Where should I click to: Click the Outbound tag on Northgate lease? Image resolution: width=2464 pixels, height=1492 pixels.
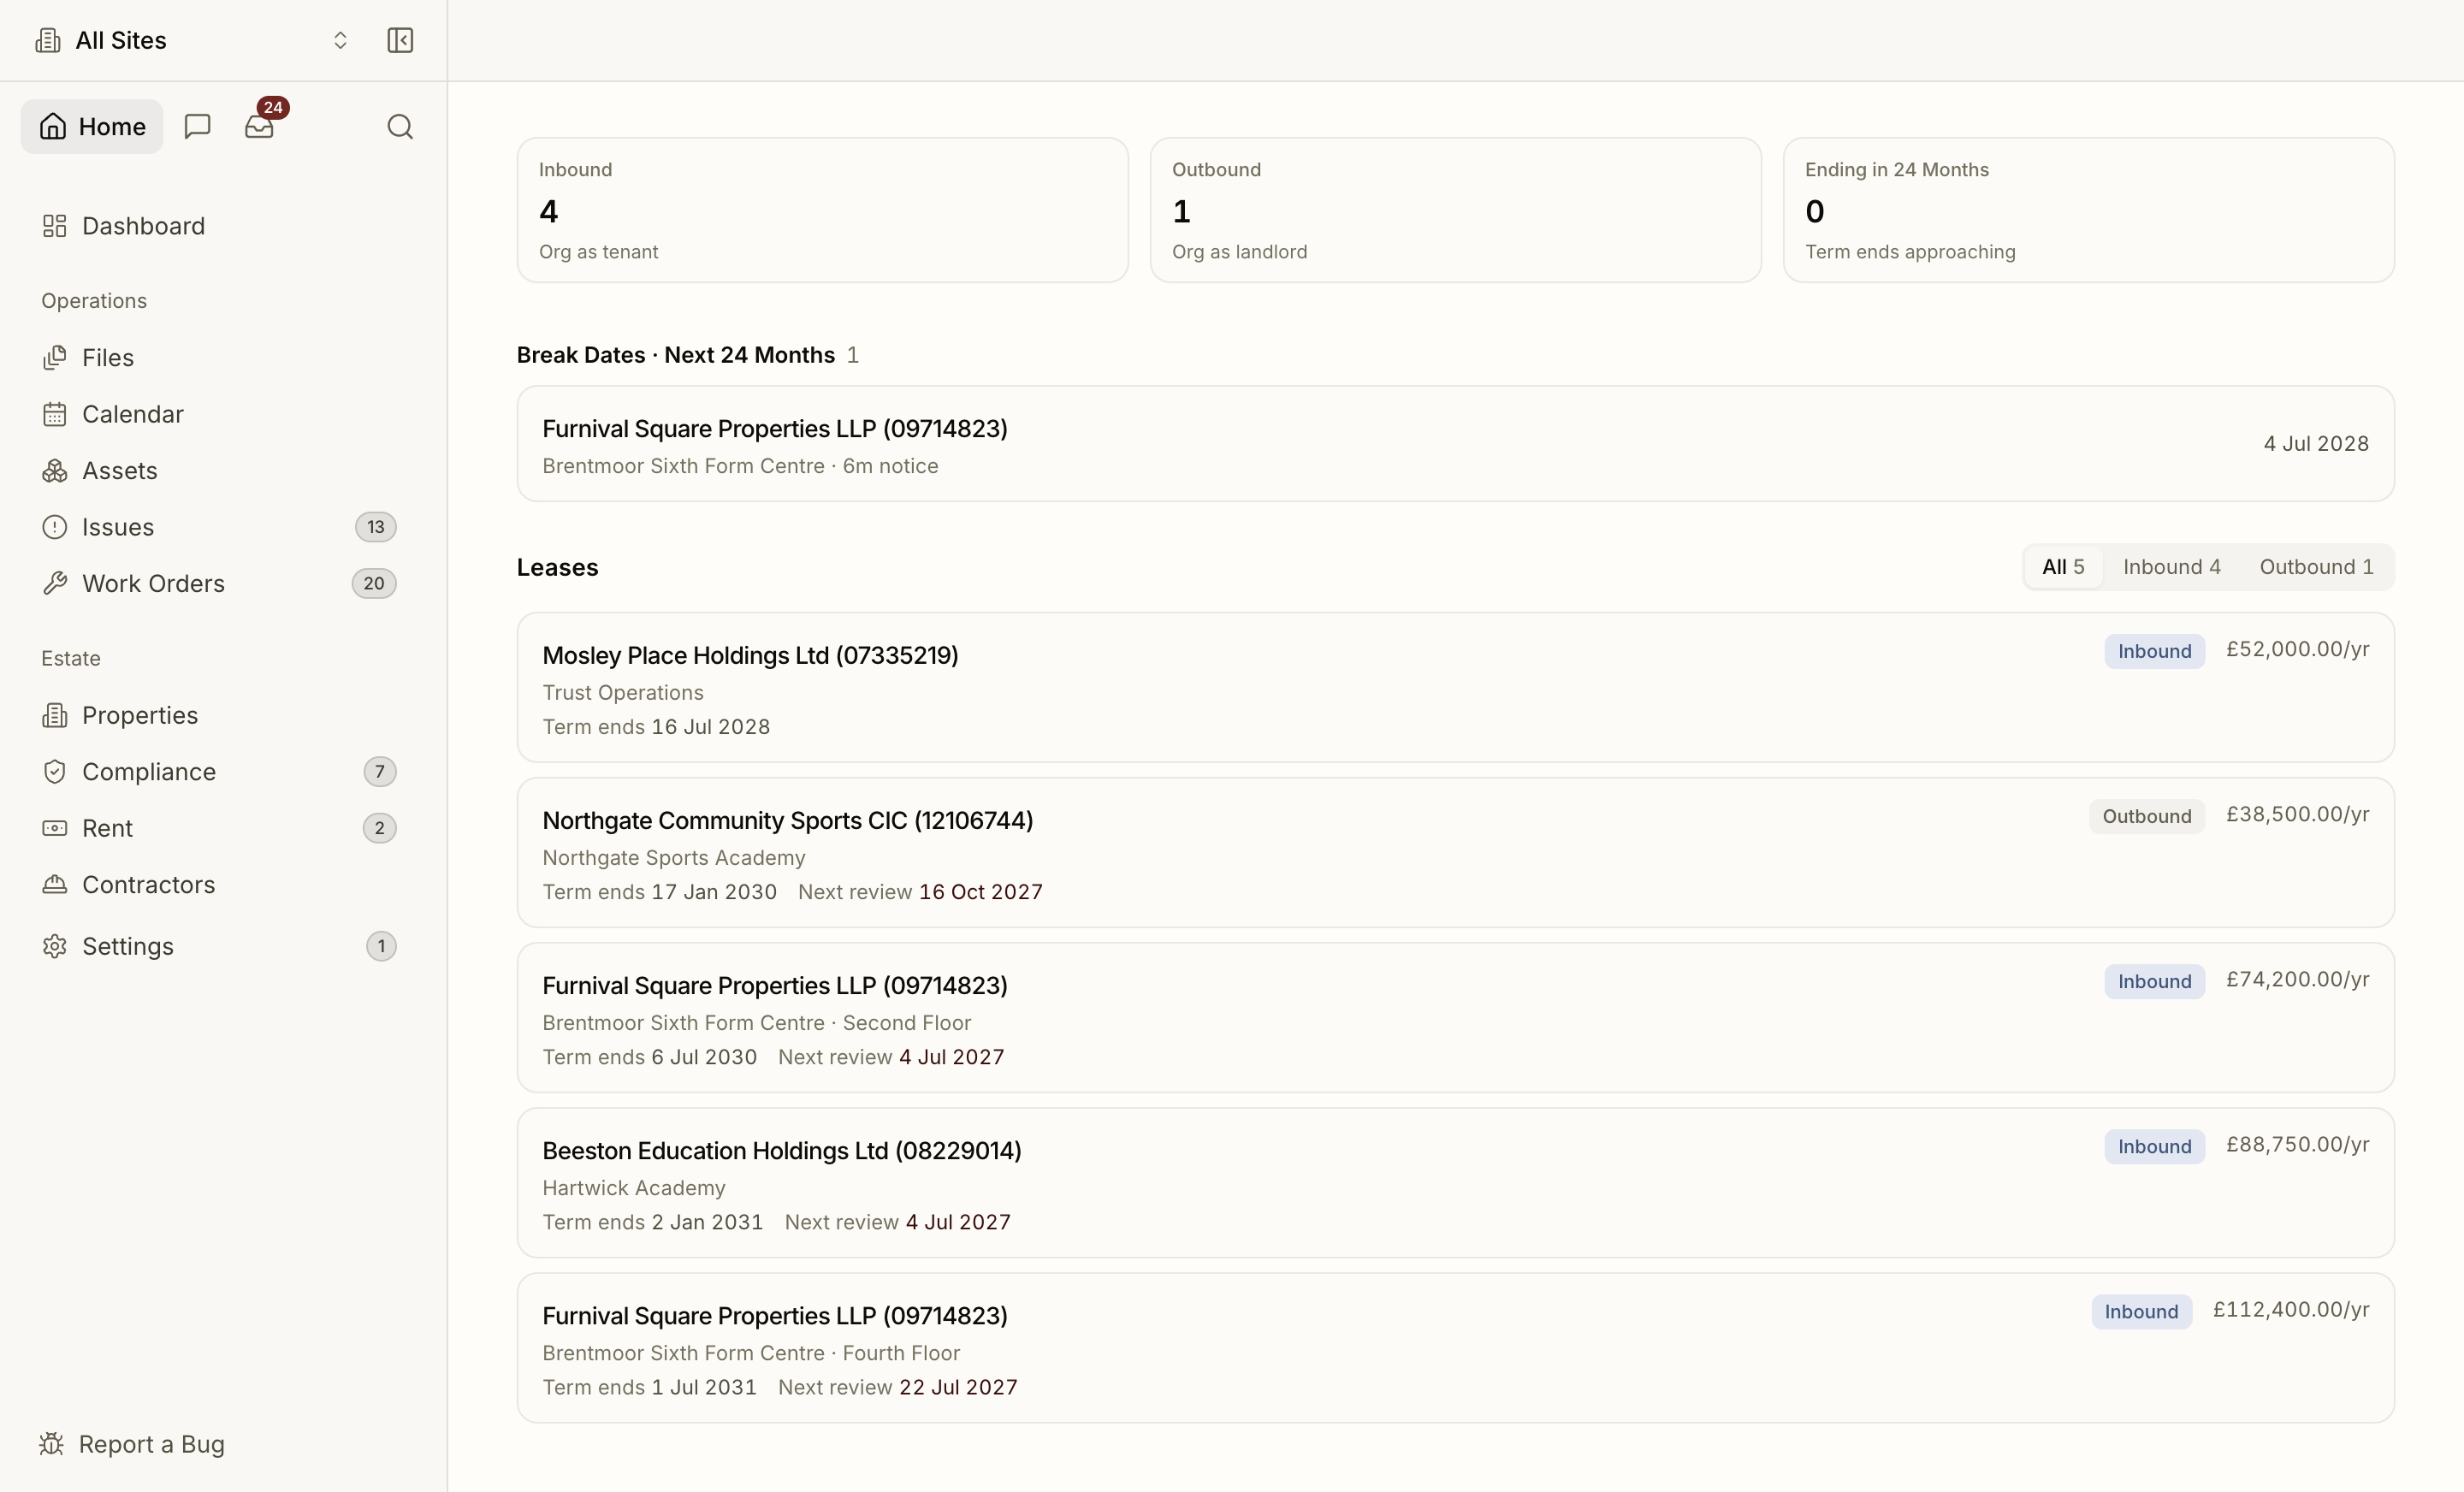[2146, 817]
